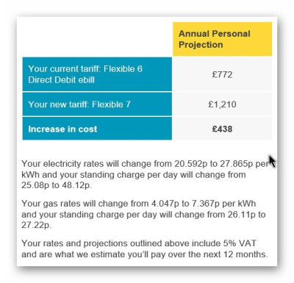The height and width of the screenshot is (283, 294).
Task: Click the electricity rates paragraph
Action: click(147, 174)
